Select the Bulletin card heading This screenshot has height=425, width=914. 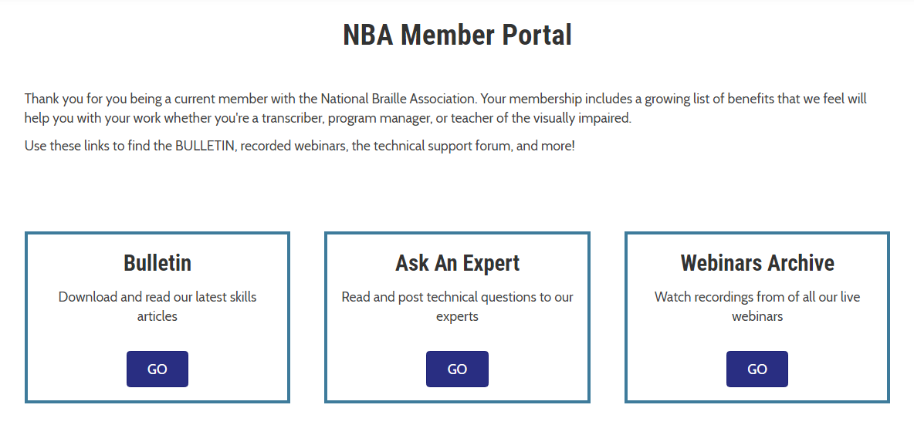[x=157, y=263]
